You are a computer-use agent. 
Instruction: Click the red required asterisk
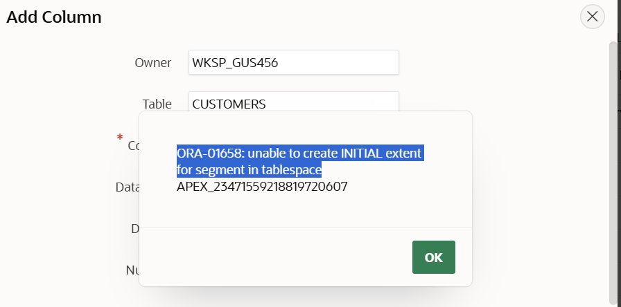[x=120, y=138]
